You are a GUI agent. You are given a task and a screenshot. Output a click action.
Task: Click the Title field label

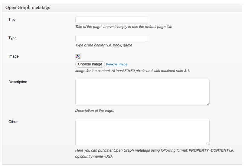12,20
